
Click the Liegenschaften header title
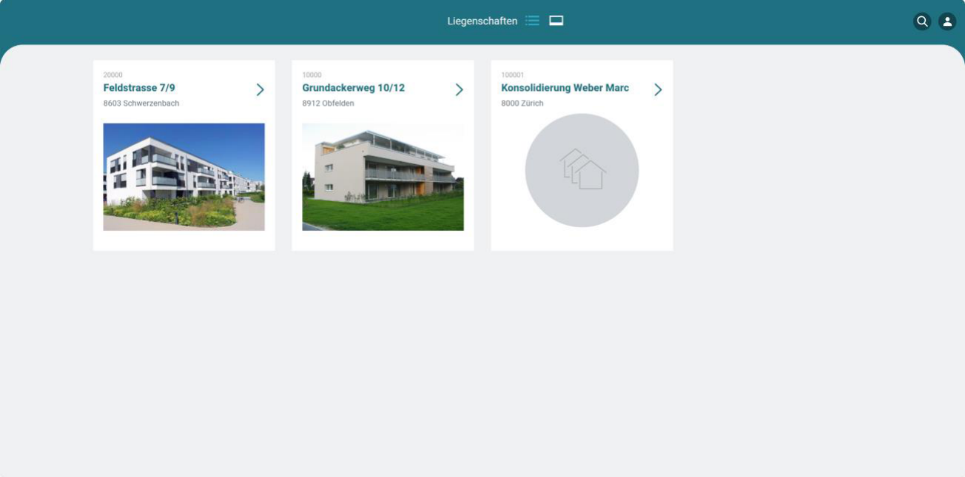[x=482, y=21]
